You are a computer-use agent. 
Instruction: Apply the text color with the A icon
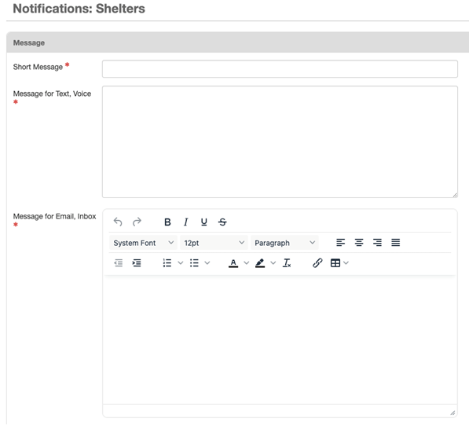tap(233, 263)
